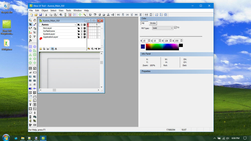
Task: Toggle lock icon for DevLayer
Action: (82, 28)
